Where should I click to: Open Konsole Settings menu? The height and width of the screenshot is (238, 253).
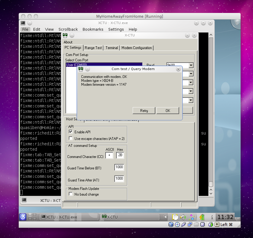click(116, 29)
